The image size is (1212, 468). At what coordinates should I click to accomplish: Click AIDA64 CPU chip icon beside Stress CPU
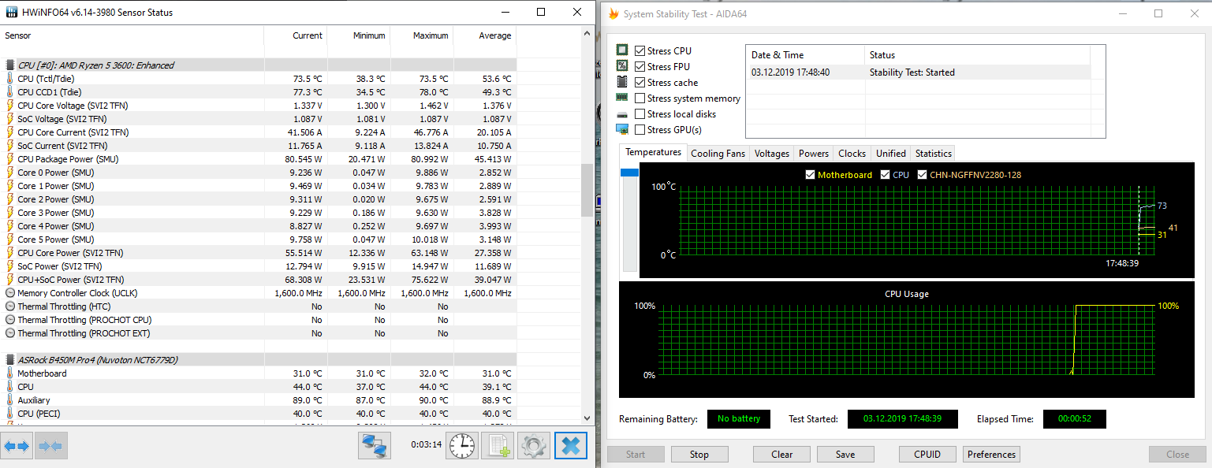point(622,50)
